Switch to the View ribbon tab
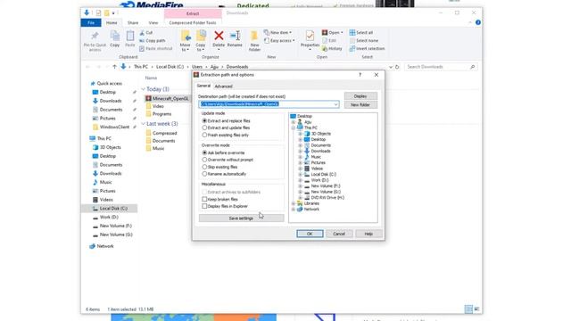 pyautogui.click(x=153, y=22)
